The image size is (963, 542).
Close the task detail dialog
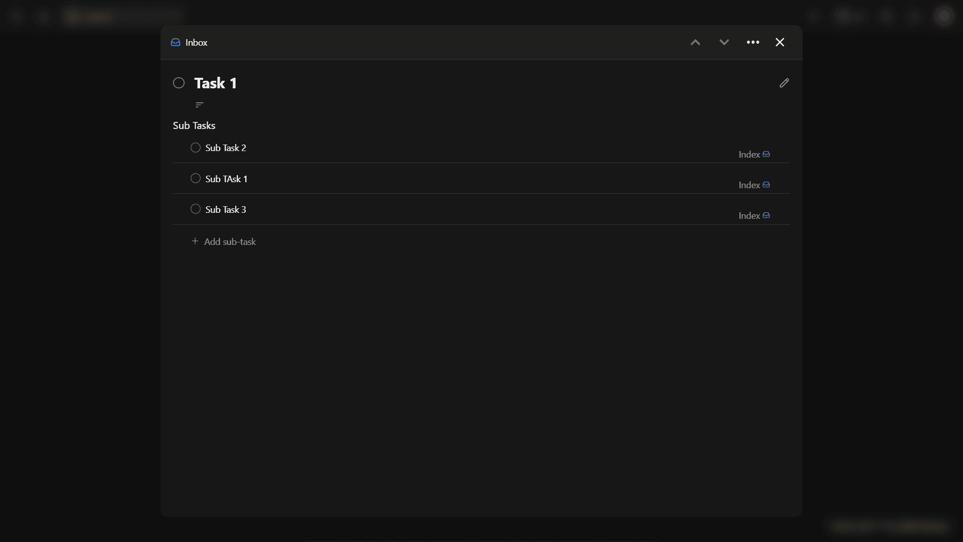pyautogui.click(x=780, y=43)
